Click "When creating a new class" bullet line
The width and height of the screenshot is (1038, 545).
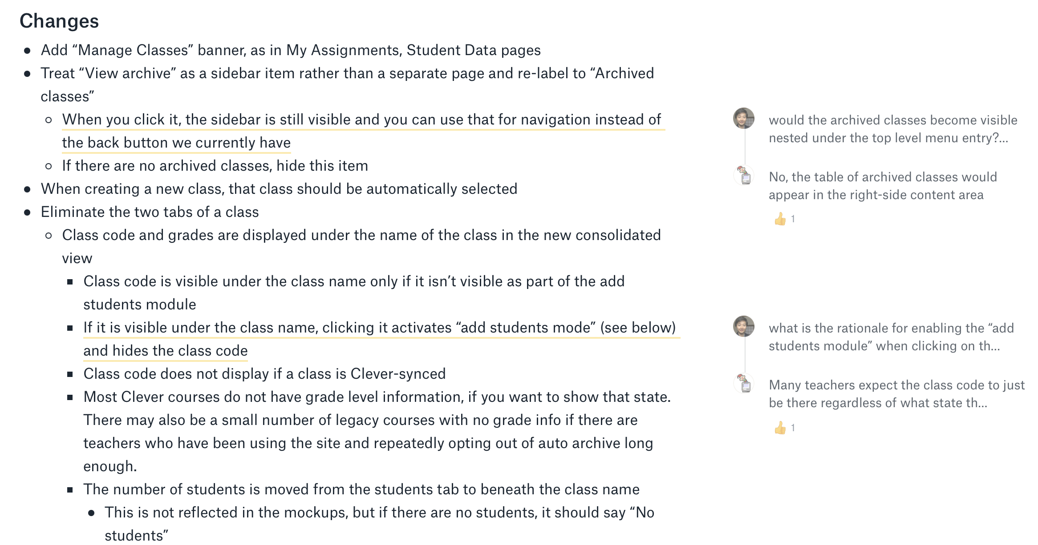pos(279,189)
